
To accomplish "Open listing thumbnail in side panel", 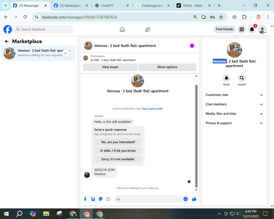I will coord(235,50).
